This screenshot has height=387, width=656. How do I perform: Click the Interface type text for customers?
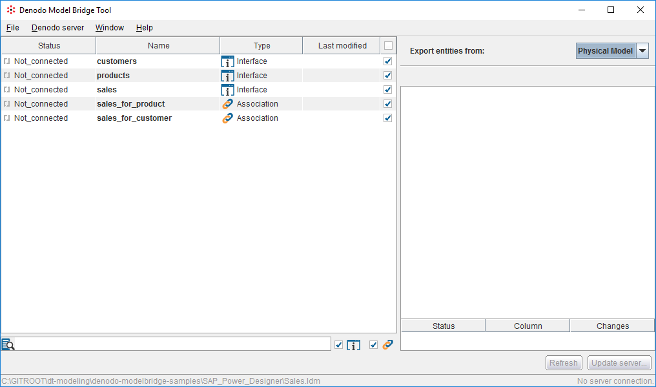click(252, 61)
